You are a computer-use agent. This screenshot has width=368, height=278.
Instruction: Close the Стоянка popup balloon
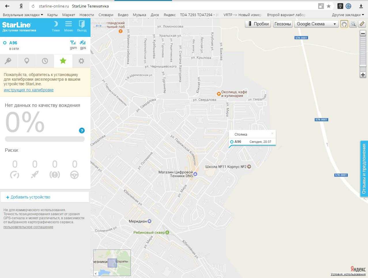point(272,133)
